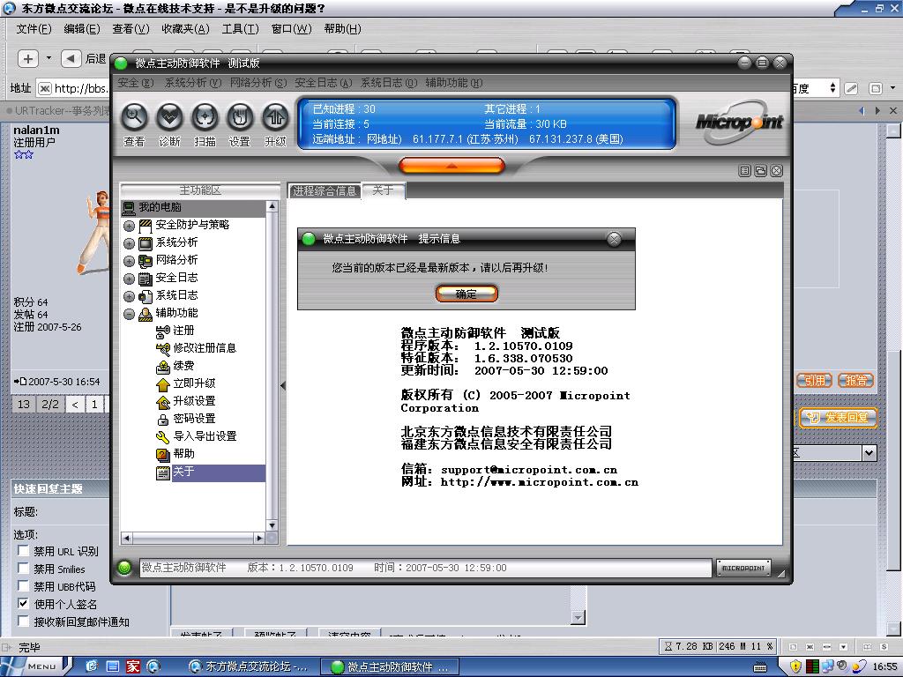Uncheck 使用个人签名 checkbox
The height and width of the screenshot is (677, 903).
23,604
